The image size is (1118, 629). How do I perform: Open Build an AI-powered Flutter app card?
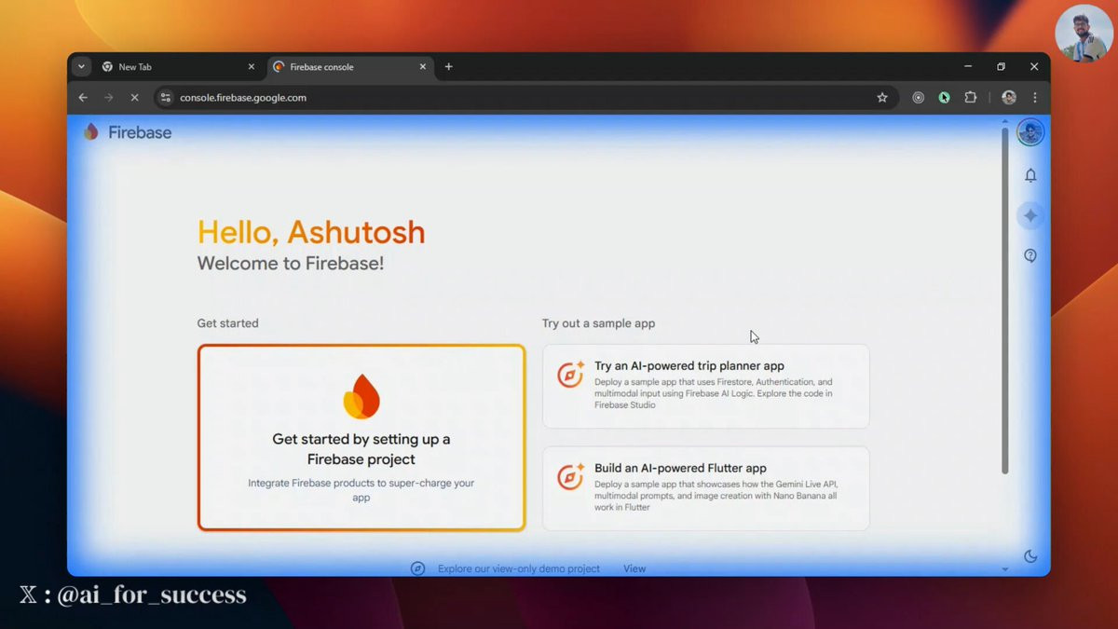click(706, 488)
